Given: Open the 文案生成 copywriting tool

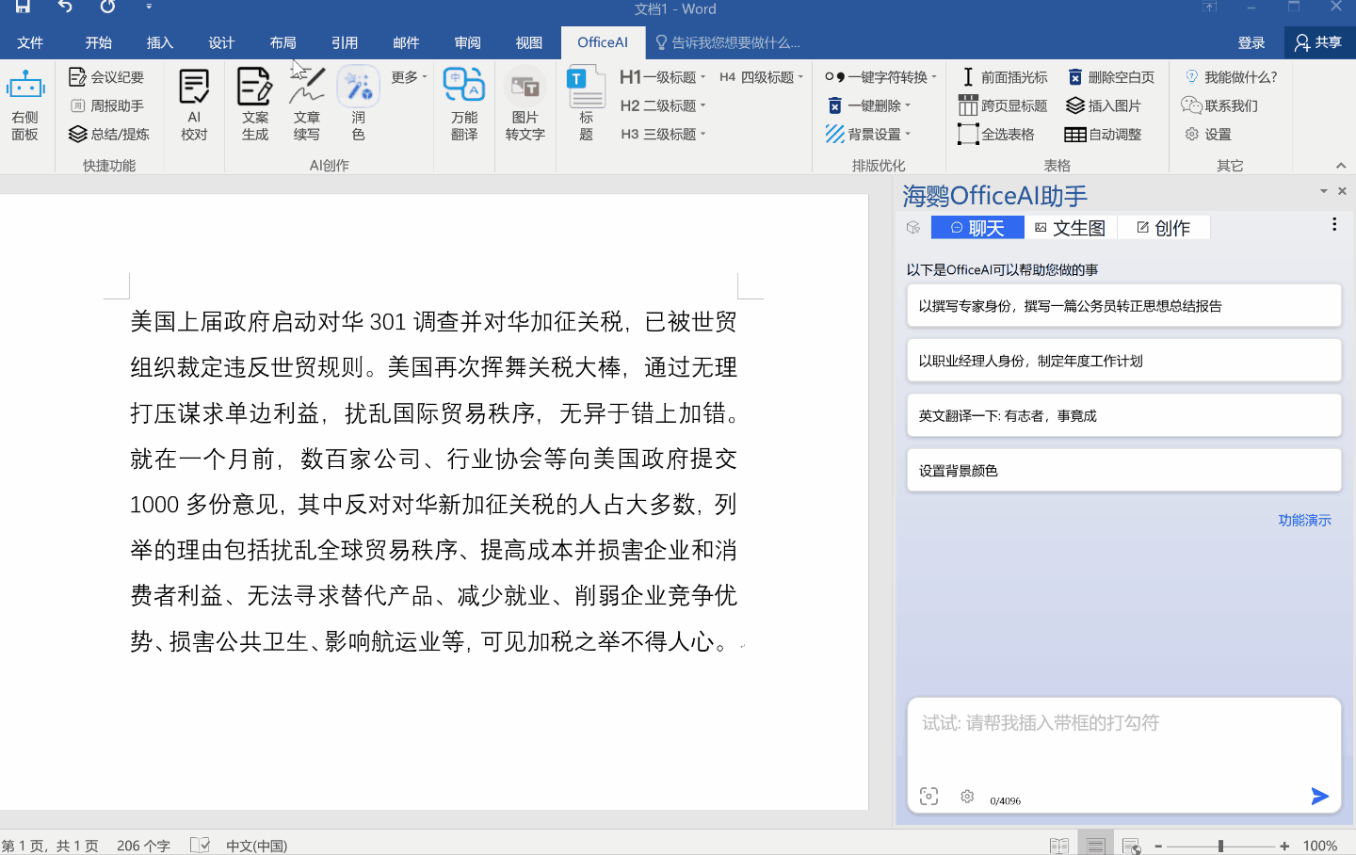Looking at the screenshot, I should tap(255, 104).
